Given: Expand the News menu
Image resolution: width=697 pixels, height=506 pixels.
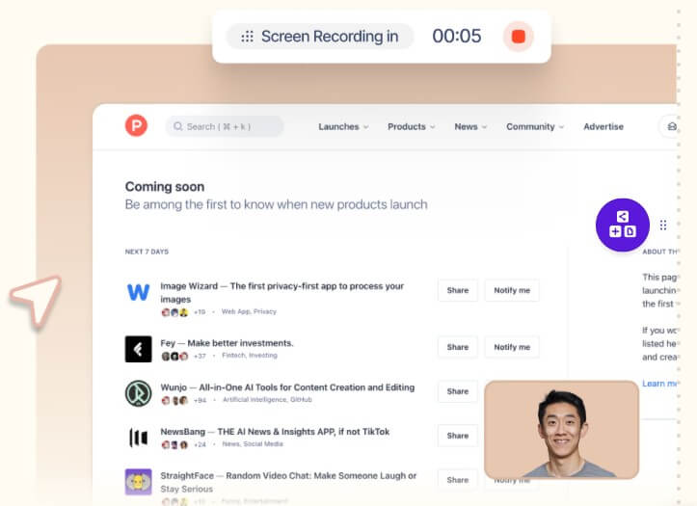Looking at the screenshot, I should [470, 126].
